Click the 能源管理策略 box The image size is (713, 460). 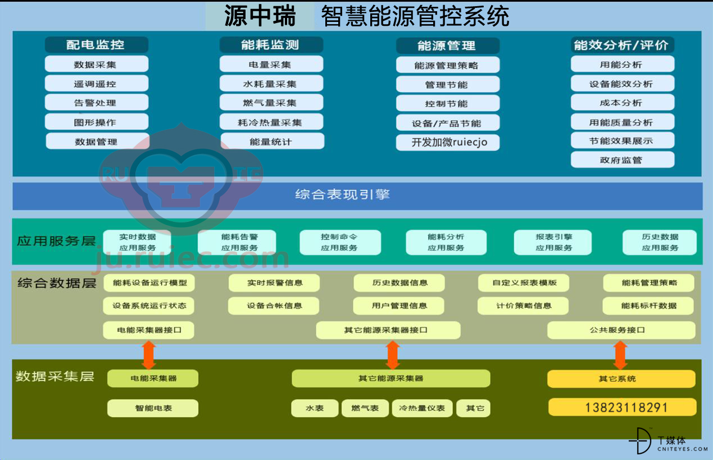point(447,65)
